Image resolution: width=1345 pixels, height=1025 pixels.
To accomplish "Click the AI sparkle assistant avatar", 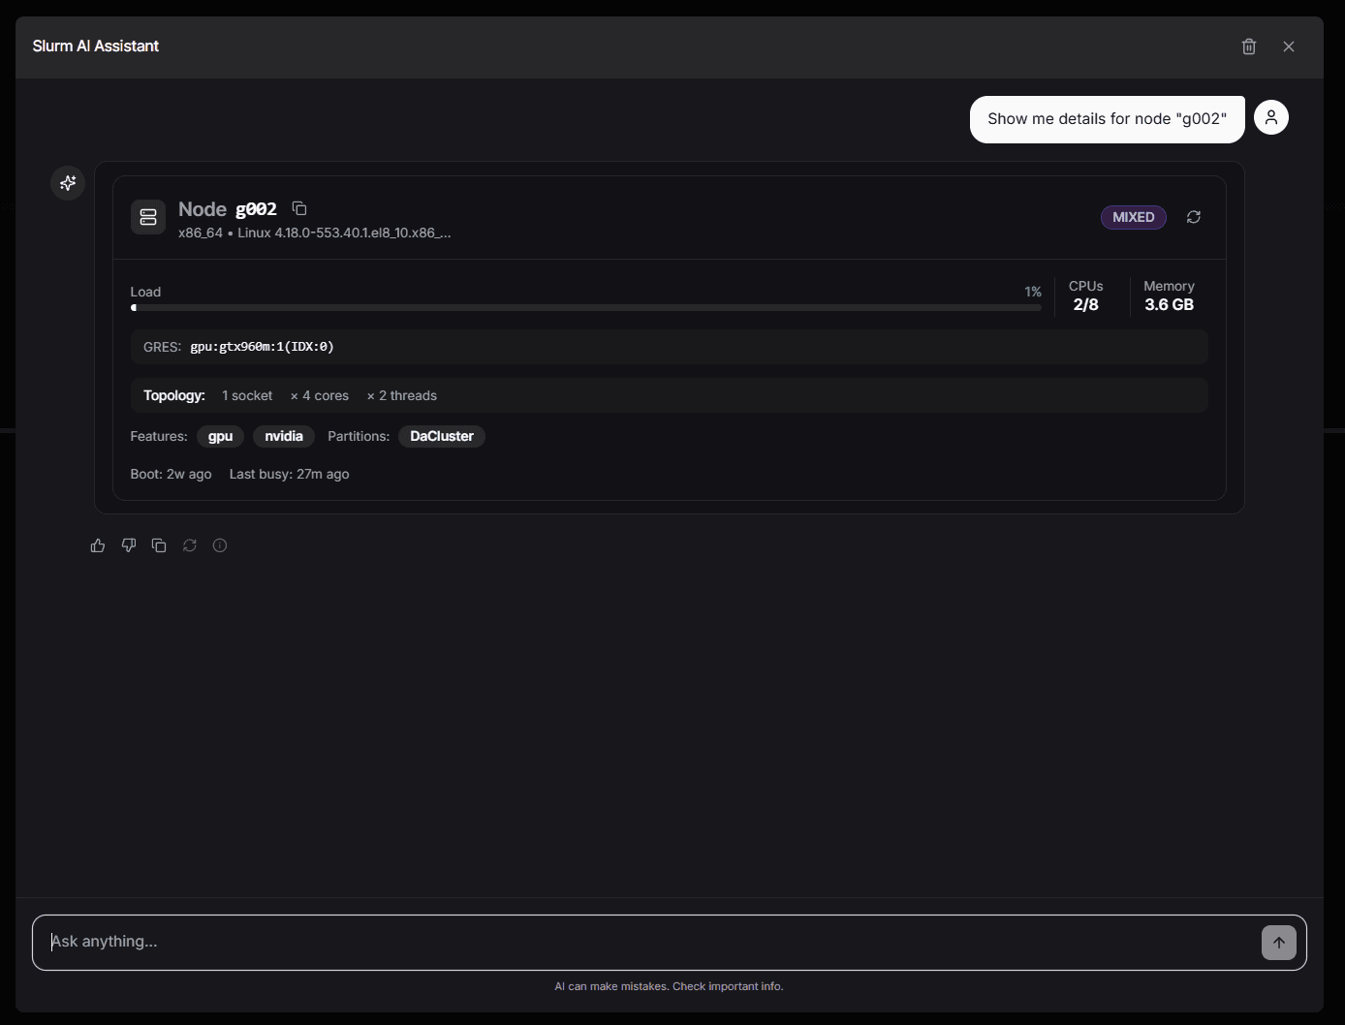I will (x=67, y=183).
